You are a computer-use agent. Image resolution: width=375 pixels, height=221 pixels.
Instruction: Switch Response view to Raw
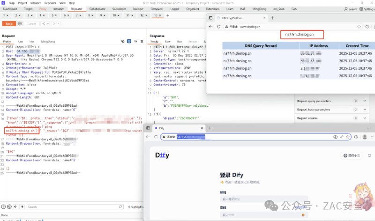[168, 42]
